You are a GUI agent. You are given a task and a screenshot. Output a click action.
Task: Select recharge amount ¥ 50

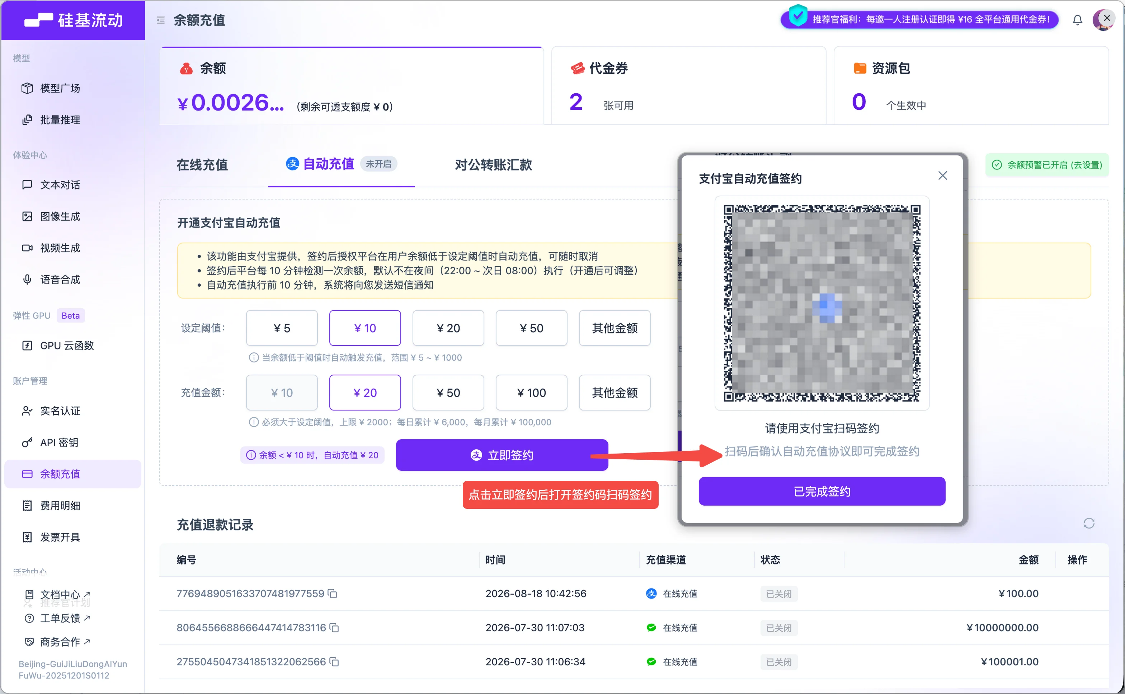click(x=448, y=393)
